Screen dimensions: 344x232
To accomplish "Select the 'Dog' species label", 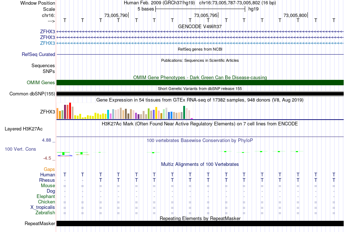I will 51,191.
